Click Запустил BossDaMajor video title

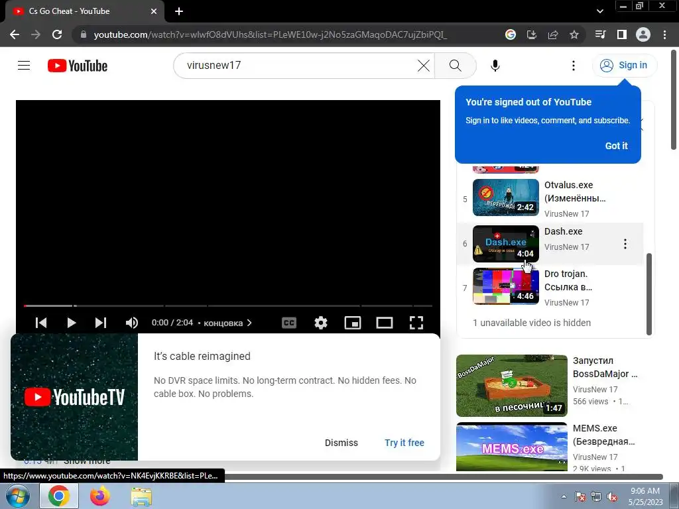[605, 367]
